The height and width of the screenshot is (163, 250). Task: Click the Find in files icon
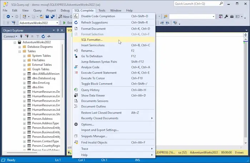pyautogui.click(x=165, y=16)
